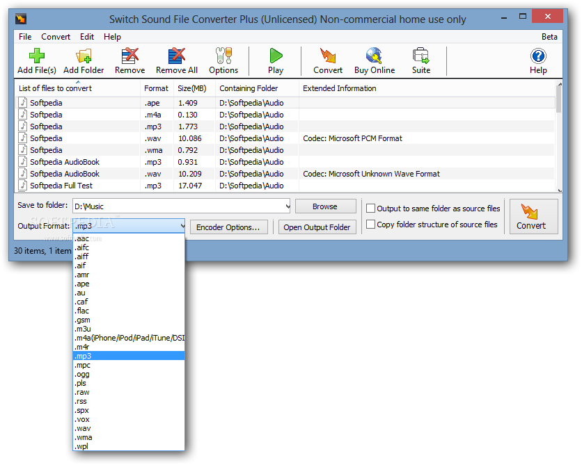The height and width of the screenshot is (465, 582).
Task: Click 'Codec: Microsoft PCM Format' text
Action: (352, 138)
